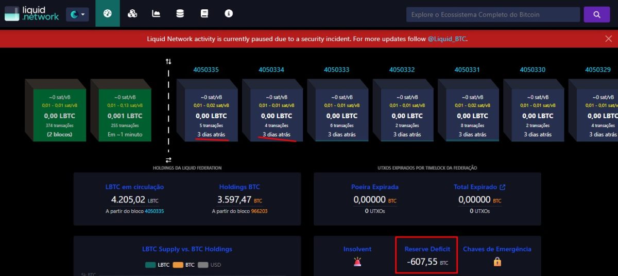Image resolution: width=618 pixels, height=276 pixels.
Task: Open block 4050335 link
Action: 206,69
